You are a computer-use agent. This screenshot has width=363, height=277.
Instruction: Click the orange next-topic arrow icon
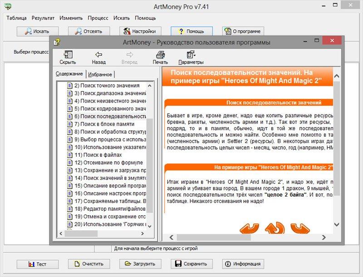tap(300, 228)
